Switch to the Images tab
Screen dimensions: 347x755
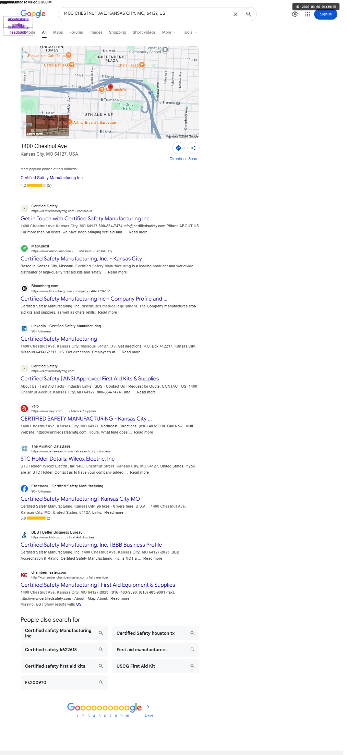(96, 32)
